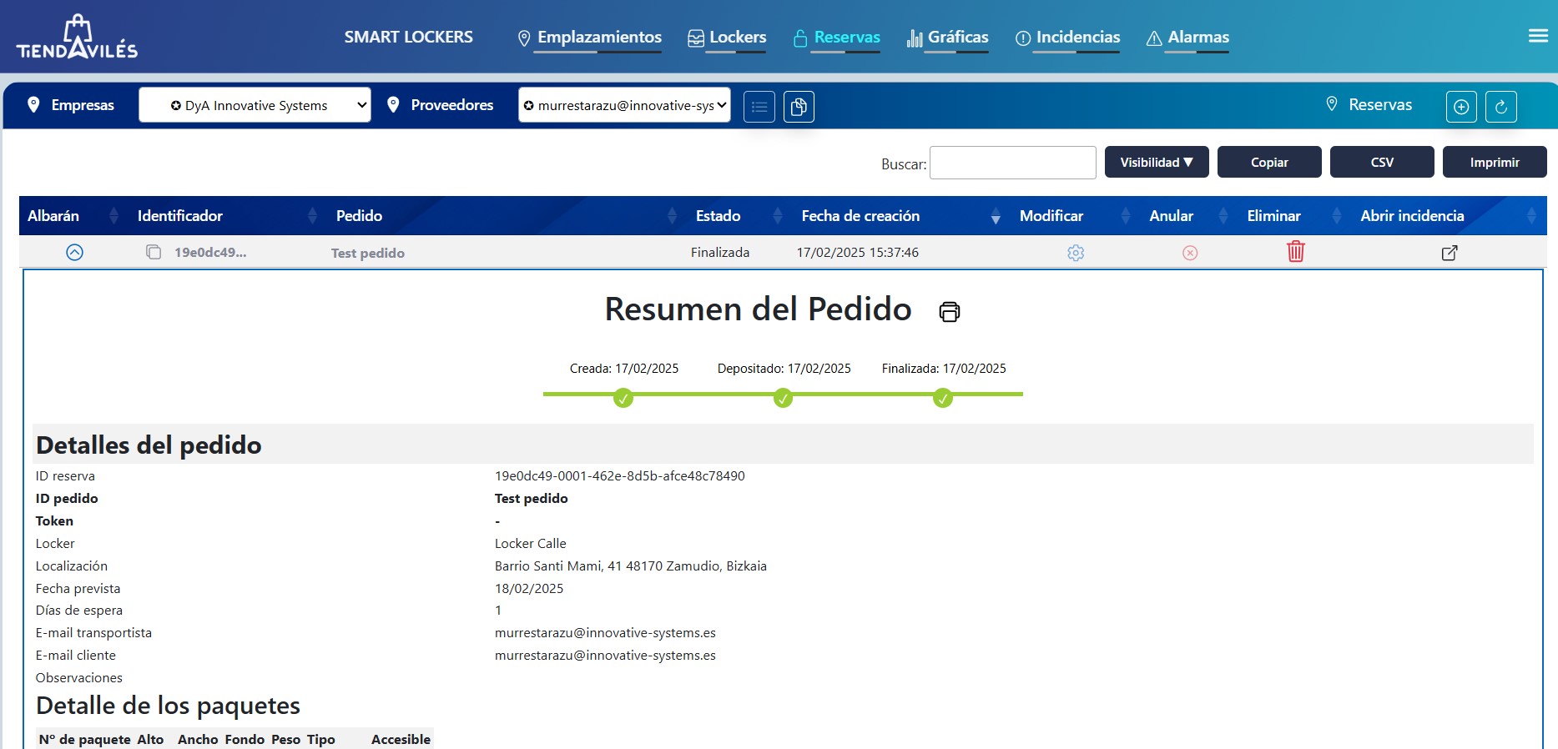Viewport: 1558px width, 749px height.
Task: Open the Modificar gear icon
Action: (1076, 253)
